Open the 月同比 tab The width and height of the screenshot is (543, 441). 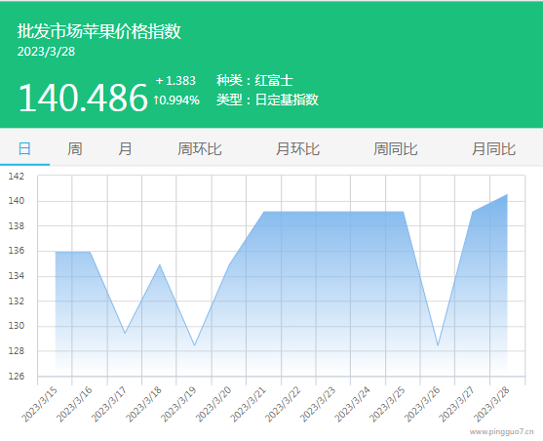[494, 149]
